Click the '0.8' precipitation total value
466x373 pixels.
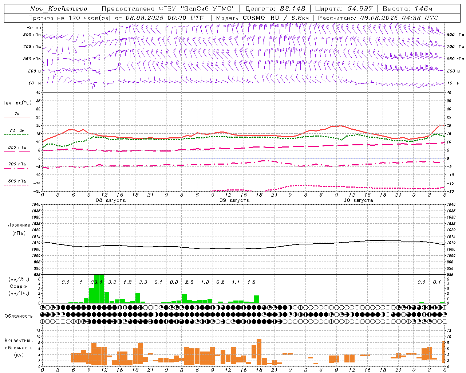[x=174, y=282]
